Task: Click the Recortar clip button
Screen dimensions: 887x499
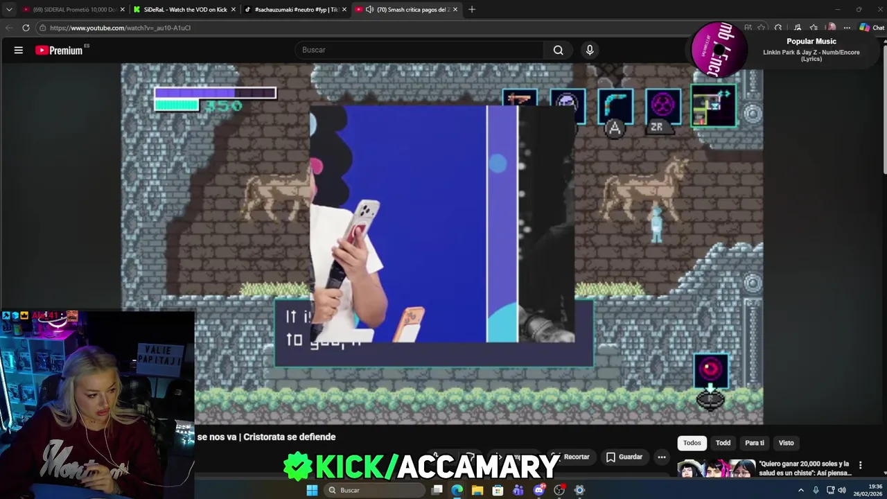Action: (x=570, y=457)
